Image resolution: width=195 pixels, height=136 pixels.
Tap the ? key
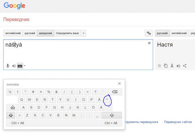[x=95, y=92]
